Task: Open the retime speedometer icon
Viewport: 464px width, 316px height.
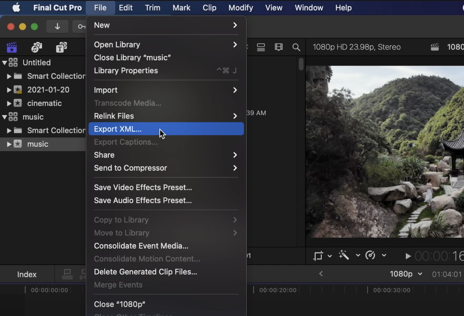Action: coord(370,255)
